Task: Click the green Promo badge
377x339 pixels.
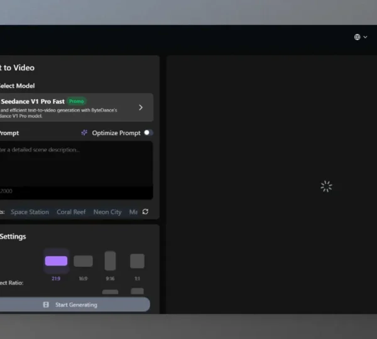Action: tap(76, 101)
